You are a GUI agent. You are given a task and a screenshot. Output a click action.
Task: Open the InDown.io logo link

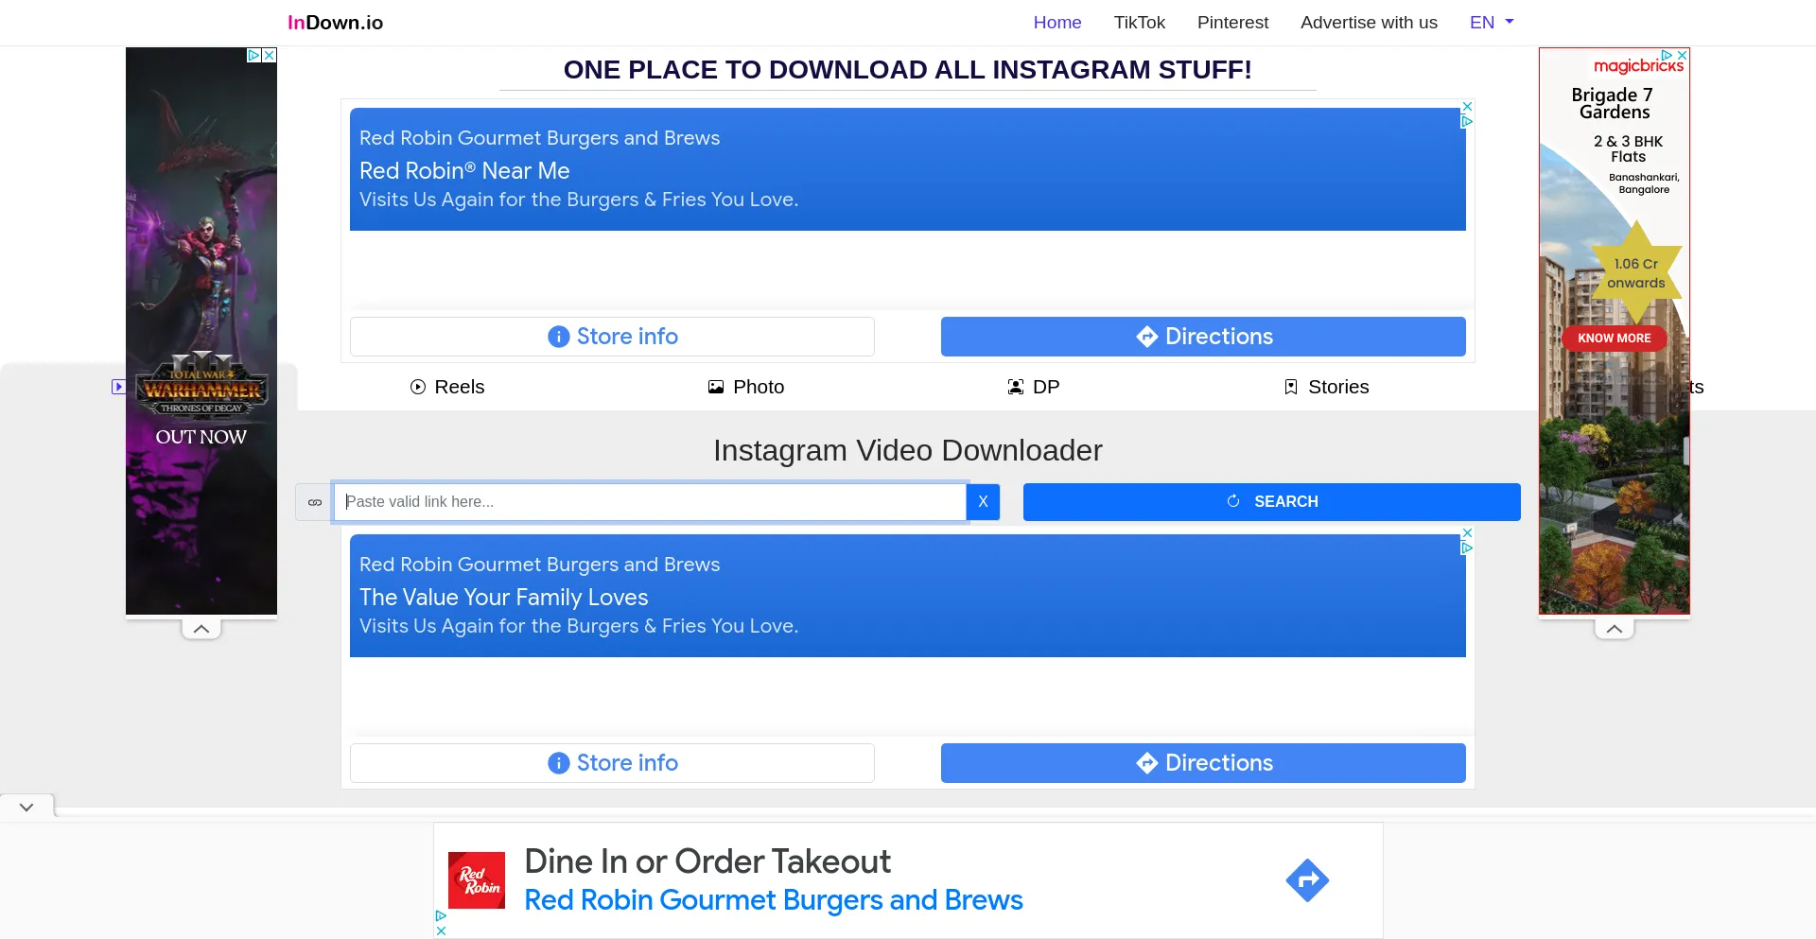(335, 23)
